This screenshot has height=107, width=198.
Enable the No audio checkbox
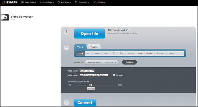tap(114, 75)
